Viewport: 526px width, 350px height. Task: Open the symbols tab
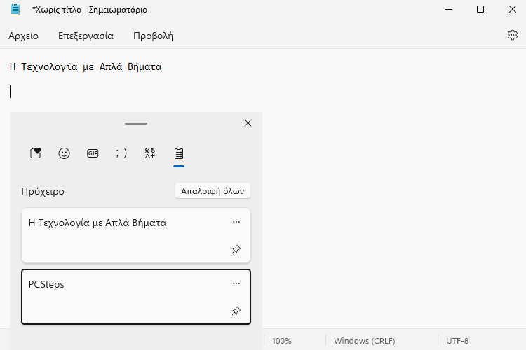point(150,153)
